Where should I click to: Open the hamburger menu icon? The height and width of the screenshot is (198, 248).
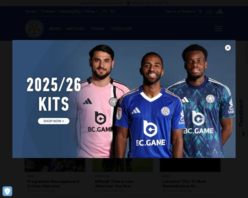coord(218,29)
